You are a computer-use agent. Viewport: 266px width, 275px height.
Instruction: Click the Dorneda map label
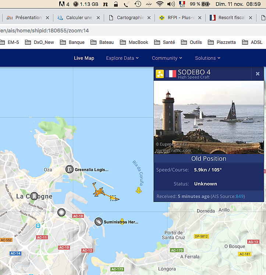(206, 211)
